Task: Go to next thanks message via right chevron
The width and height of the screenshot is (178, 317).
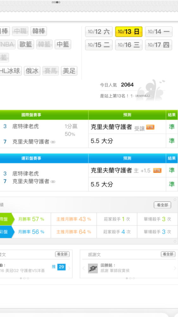Action: (x=175, y=268)
